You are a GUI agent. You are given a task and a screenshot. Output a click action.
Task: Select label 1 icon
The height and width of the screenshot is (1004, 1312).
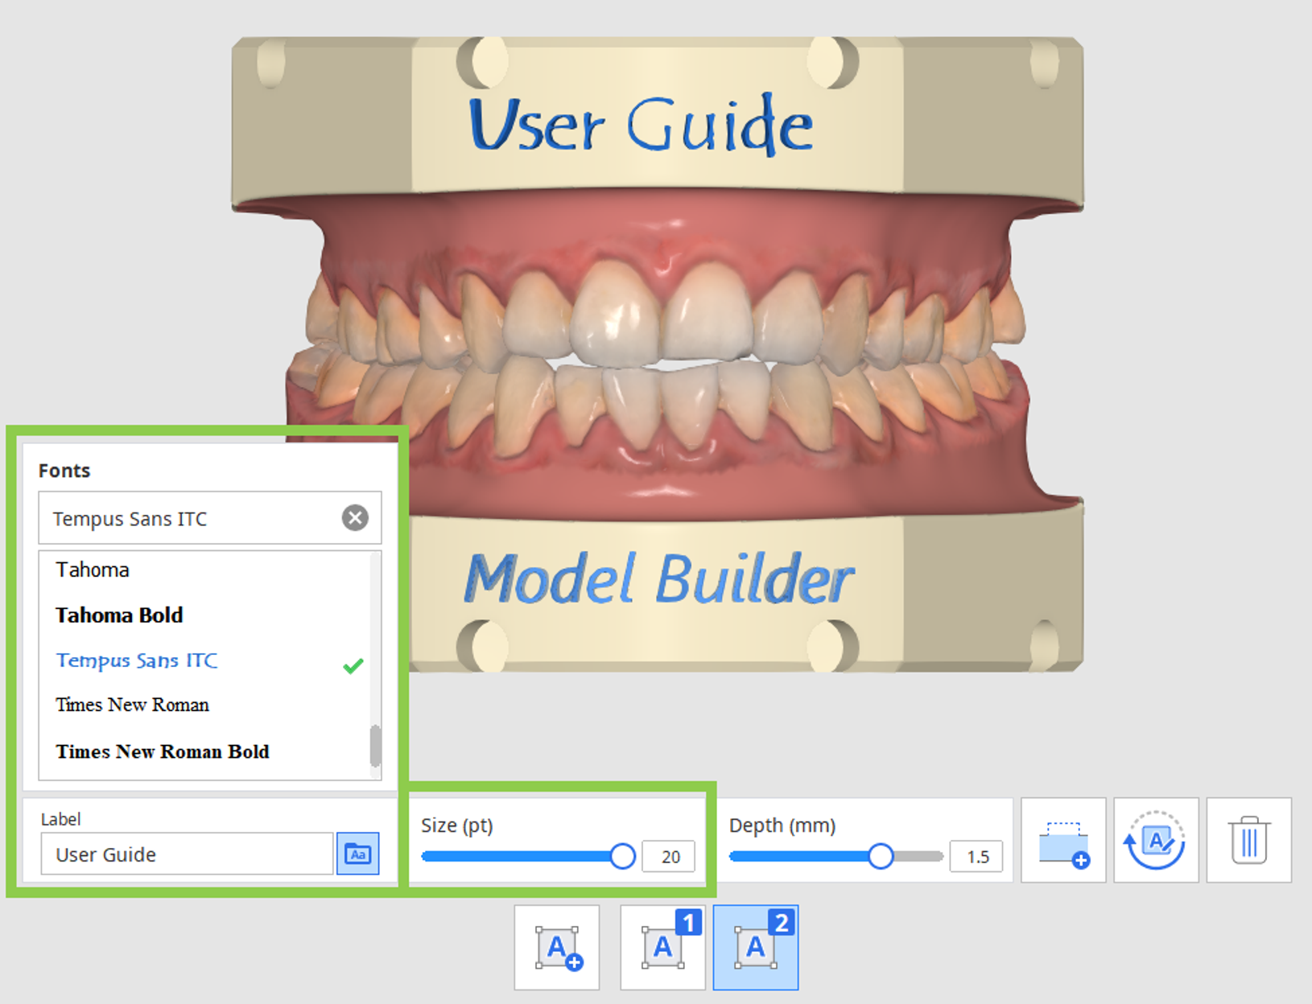(662, 948)
